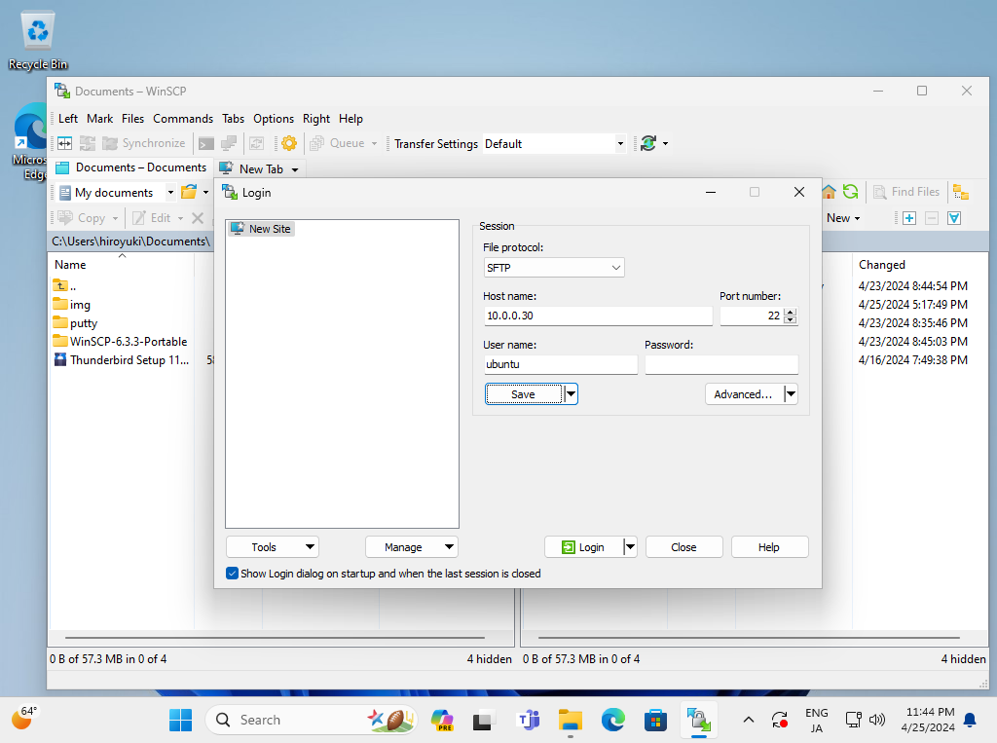Open File Explorer from the taskbar
The width and height of the screenshot is (997, 743).
coord(571,720)
